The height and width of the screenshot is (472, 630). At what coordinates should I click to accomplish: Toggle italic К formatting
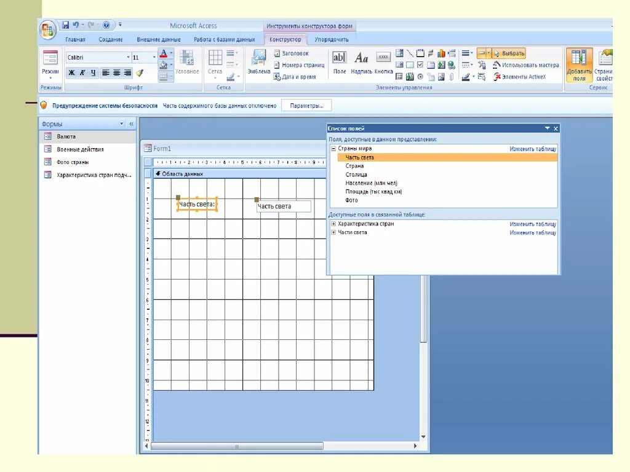[x=82, y=73]
